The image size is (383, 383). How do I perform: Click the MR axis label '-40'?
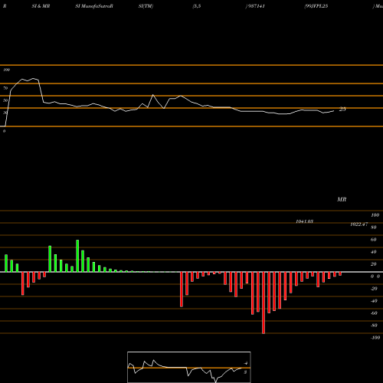[374, 301]
